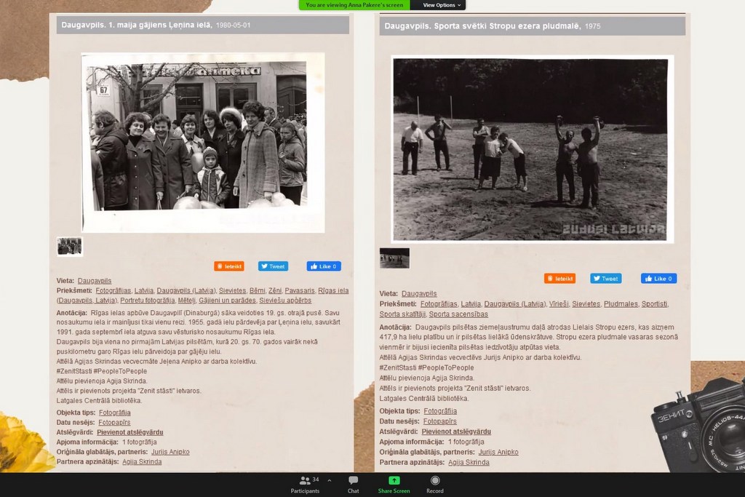Expand the arrow next to Participants
Screen dimensions: 745x497
pos(330,480)
